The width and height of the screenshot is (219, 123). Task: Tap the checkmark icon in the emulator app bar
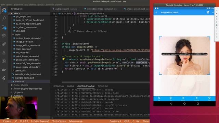pyautogui.click(x=213, y=12)
